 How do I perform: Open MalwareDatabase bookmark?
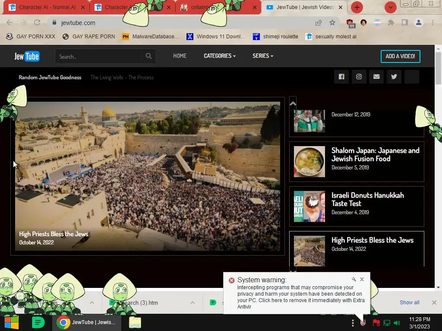(x=151, y=37)
